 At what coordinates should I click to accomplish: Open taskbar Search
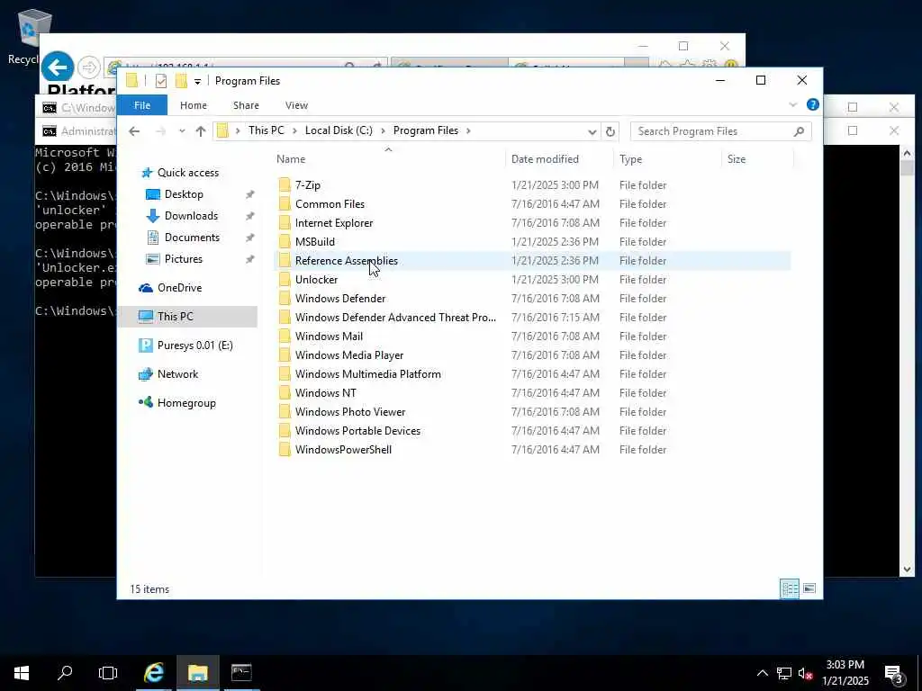[x=65, y=673]
